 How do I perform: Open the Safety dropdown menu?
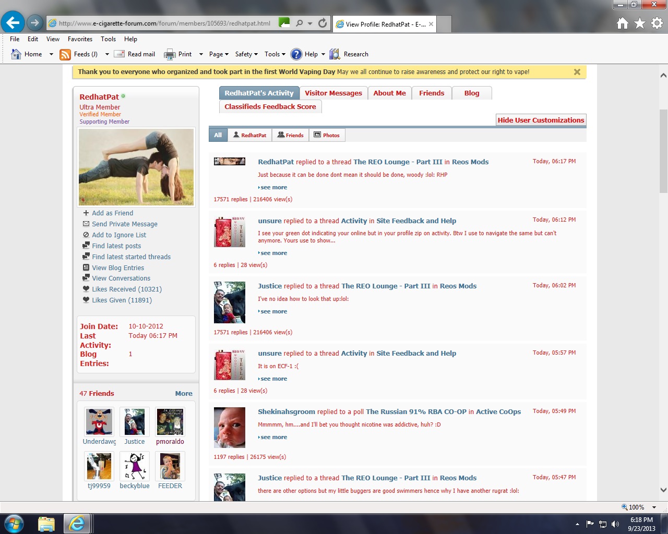[246, 54]
